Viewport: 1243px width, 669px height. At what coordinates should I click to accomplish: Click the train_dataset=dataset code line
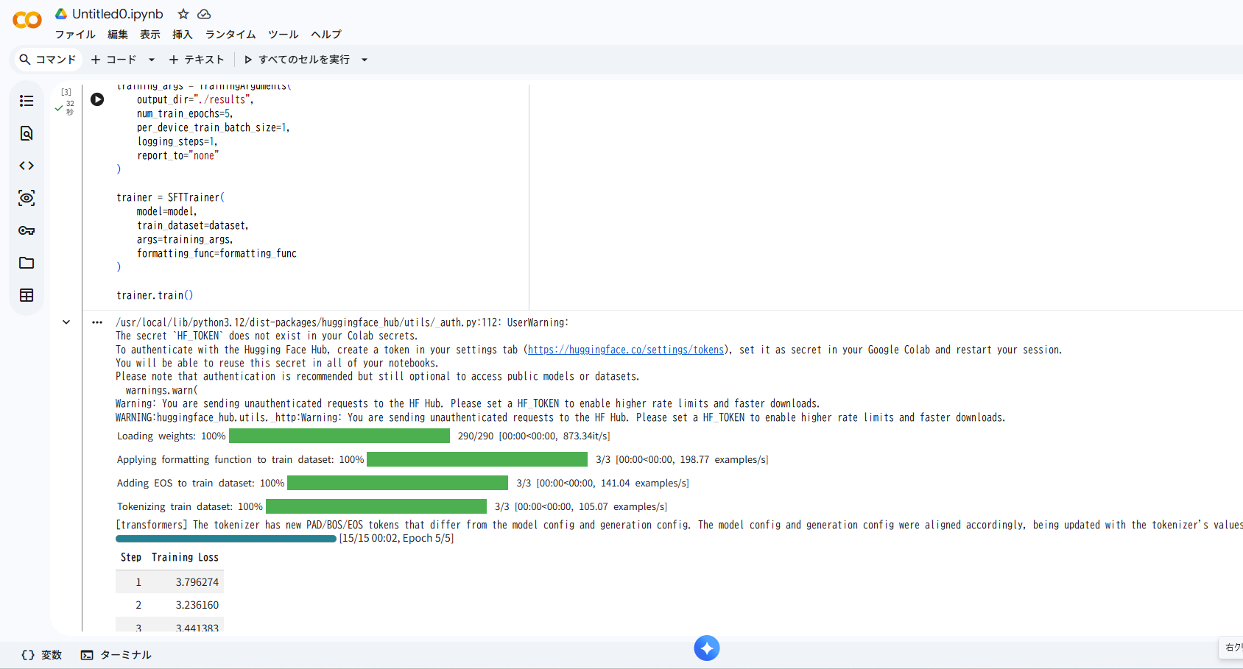click(192, 225)
